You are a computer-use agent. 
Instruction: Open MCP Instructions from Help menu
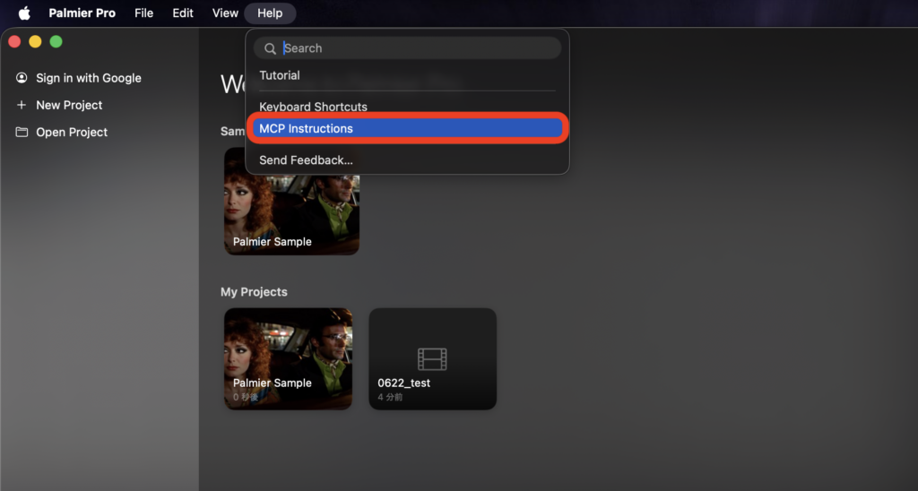coord(408,128)
